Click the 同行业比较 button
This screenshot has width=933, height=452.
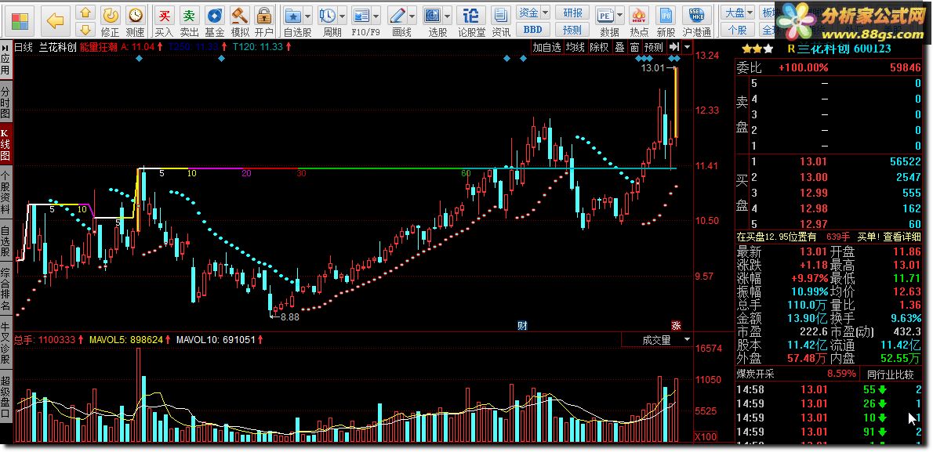pyautogui.click(x=890, y=374)
